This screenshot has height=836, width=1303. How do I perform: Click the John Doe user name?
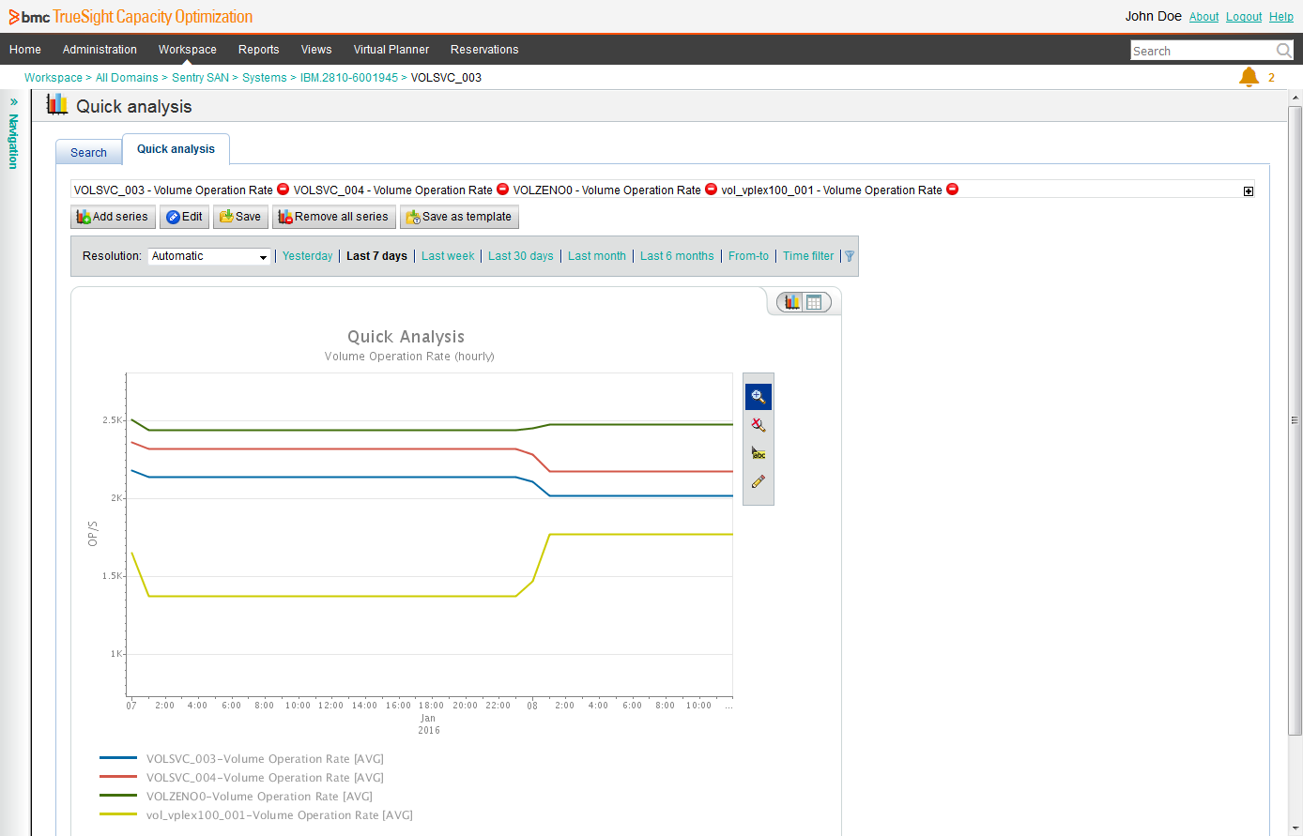pos(1153,16)
